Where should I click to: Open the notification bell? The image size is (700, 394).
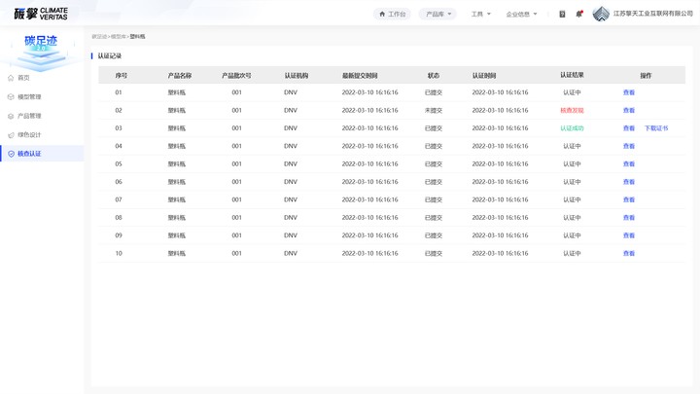pyautogui.click(x=579, y=14)
